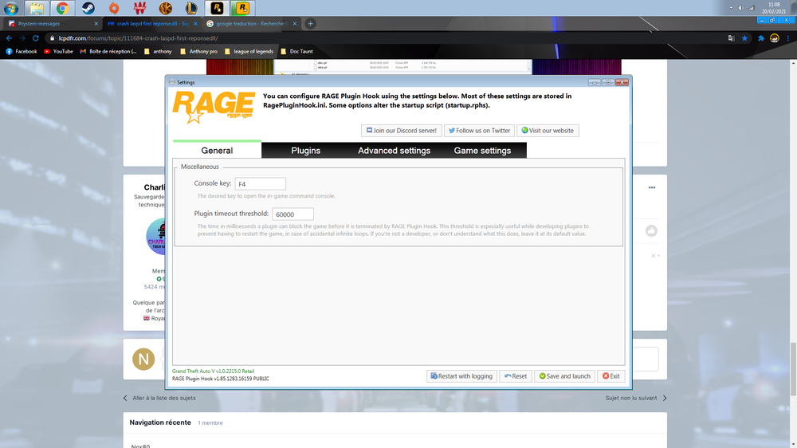
Task: Open the anthony bookmarks folder
Action: click(158, 51)
